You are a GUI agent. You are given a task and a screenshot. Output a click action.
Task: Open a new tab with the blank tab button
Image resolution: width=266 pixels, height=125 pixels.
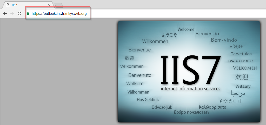pyautogui.click(x=59, y=5)
